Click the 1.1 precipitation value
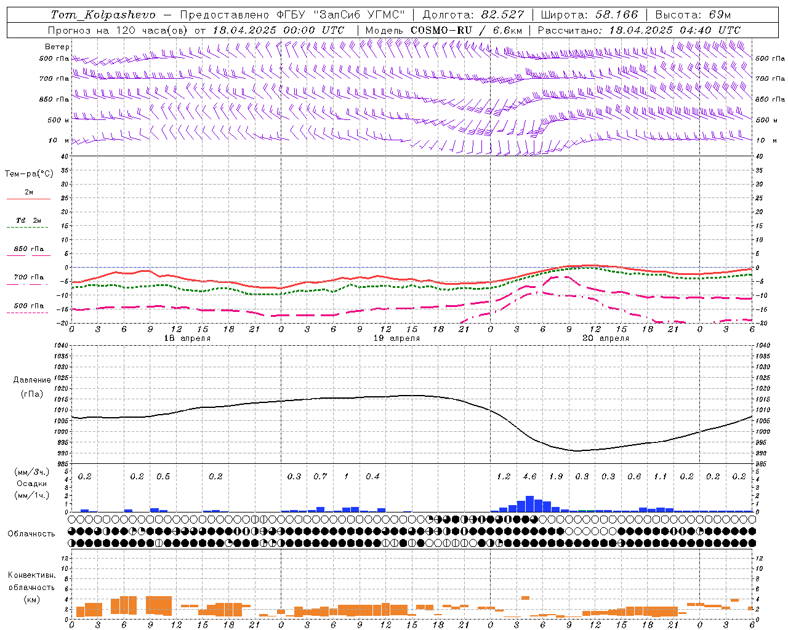This screenshot has height=630, width=788. pos(661,477)
